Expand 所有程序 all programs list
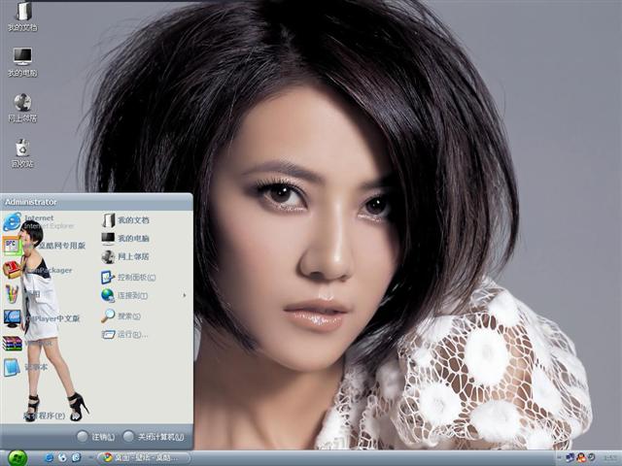Viewport: 622px width, 466px height. [x=45, y=416]
